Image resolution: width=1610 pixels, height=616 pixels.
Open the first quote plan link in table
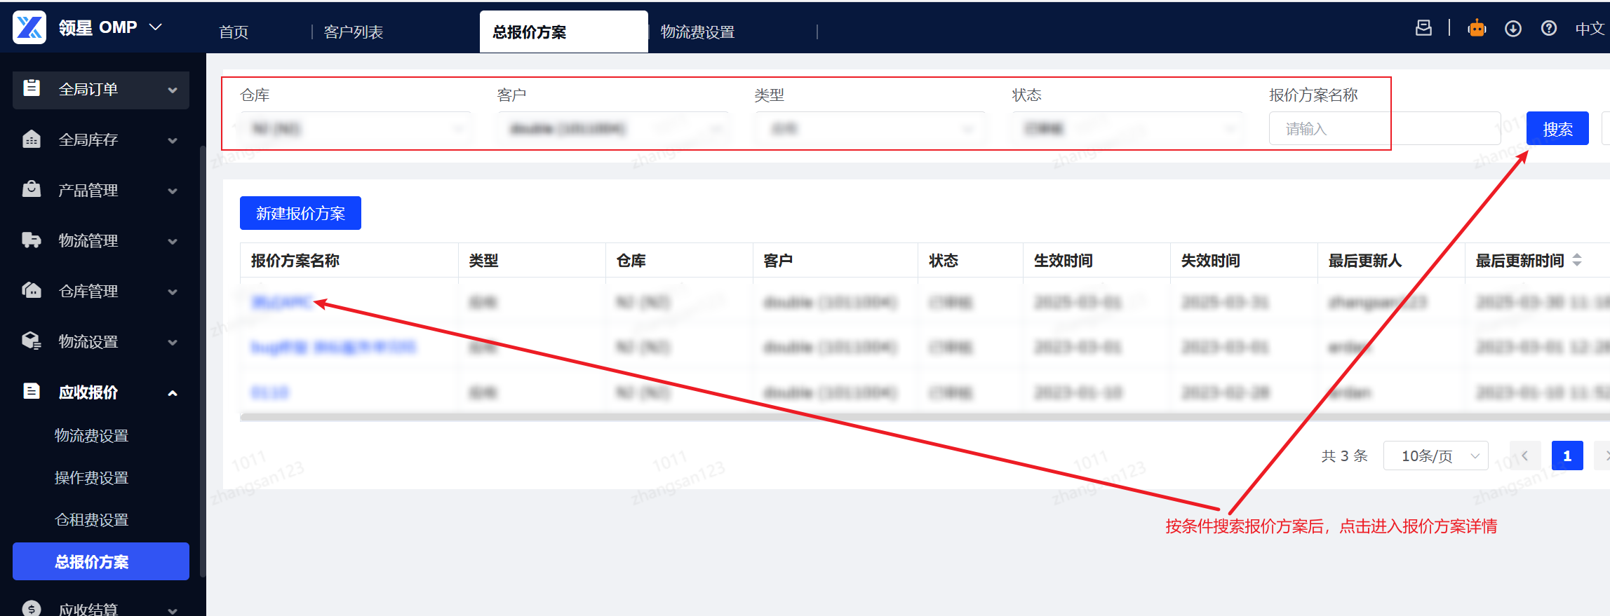[x=281, y=302]
